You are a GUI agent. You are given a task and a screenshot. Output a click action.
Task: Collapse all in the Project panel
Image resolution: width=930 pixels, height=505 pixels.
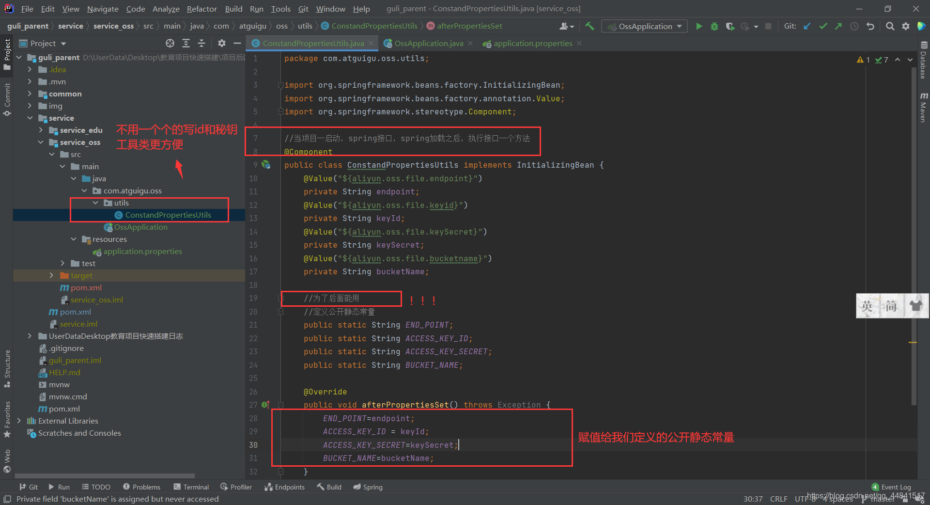tap(201, 43)
